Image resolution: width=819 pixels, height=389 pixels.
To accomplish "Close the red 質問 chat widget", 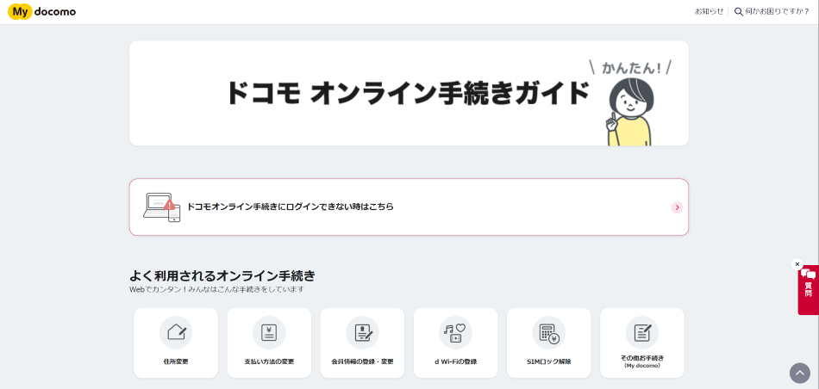I will click(x=797, y=264).
